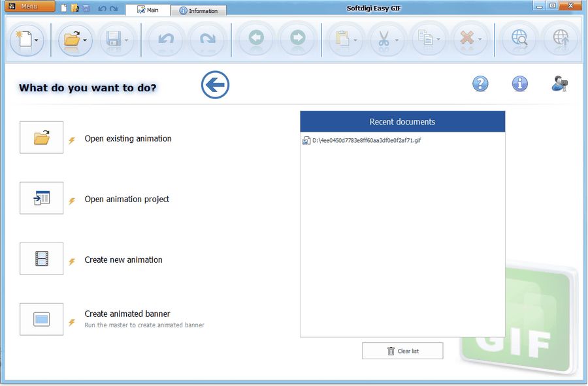588x386 pixels.
Task: Click the Cut scissors toolbar icon
Action: pyautogui.click(x=384, y=38)
